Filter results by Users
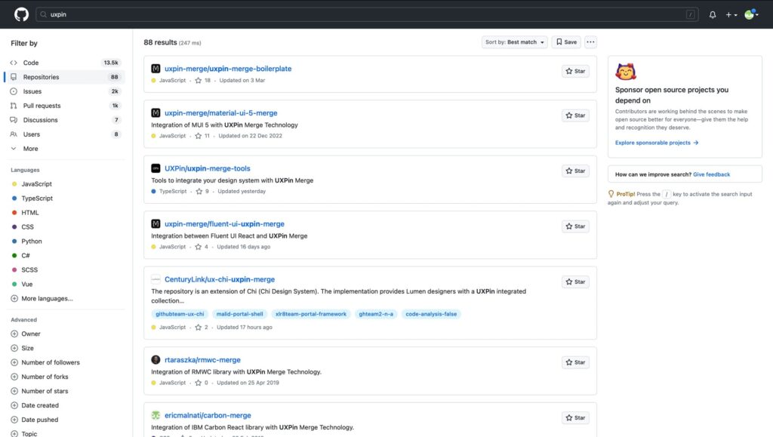Viewport: 773px width, 437px height. coord(65,134)
